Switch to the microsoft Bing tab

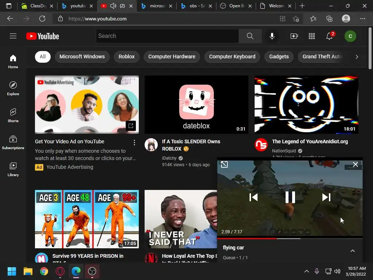click(157, 6)
